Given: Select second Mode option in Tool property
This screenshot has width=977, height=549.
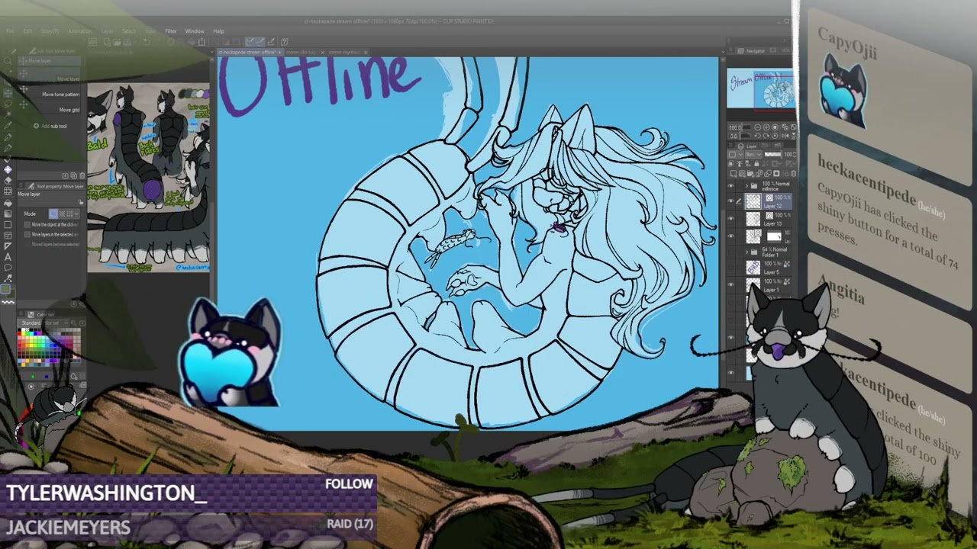Looking at the screenshot, I should [61, 213].
